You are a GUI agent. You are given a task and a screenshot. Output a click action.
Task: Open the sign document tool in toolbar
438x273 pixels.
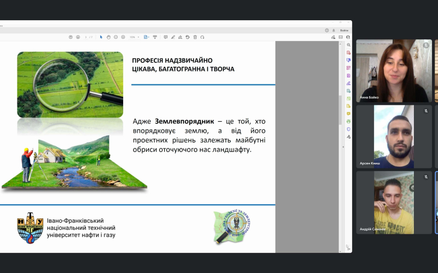[180, 37]
